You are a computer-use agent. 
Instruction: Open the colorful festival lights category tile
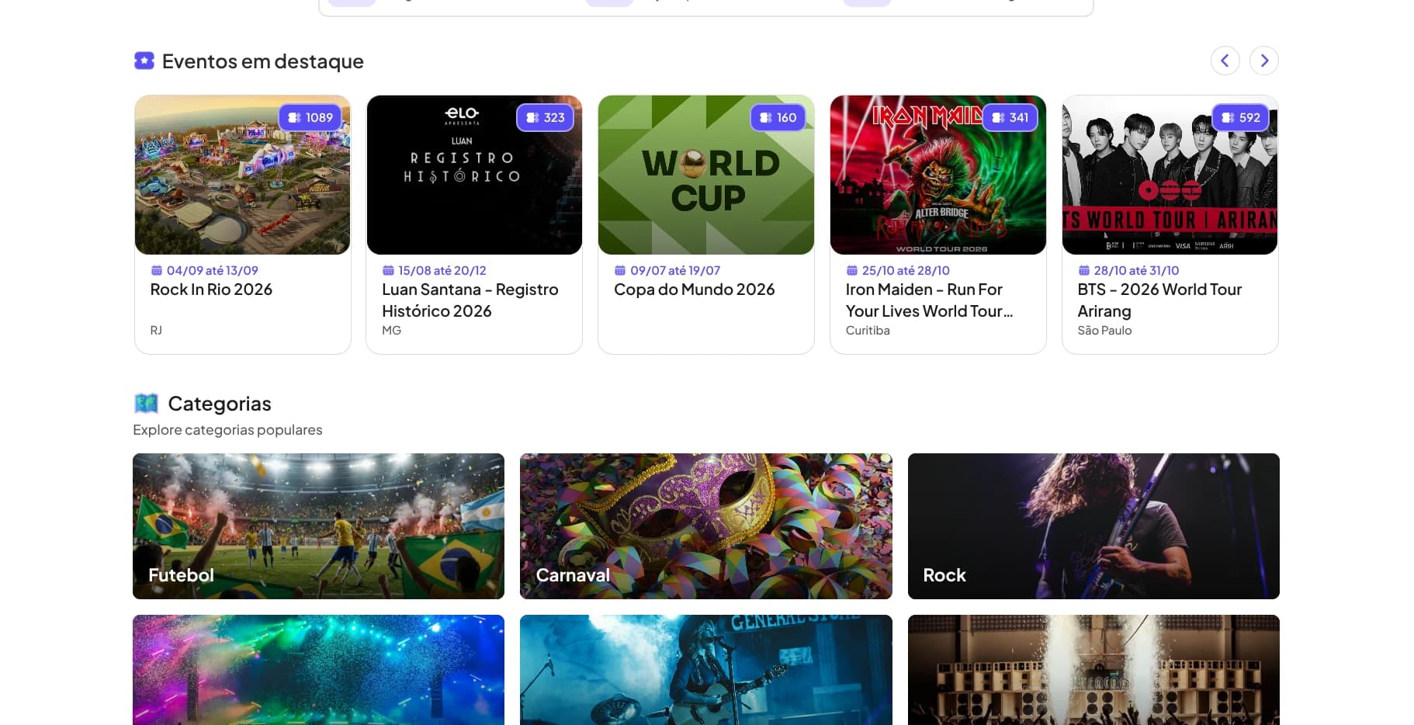(318, 670)
